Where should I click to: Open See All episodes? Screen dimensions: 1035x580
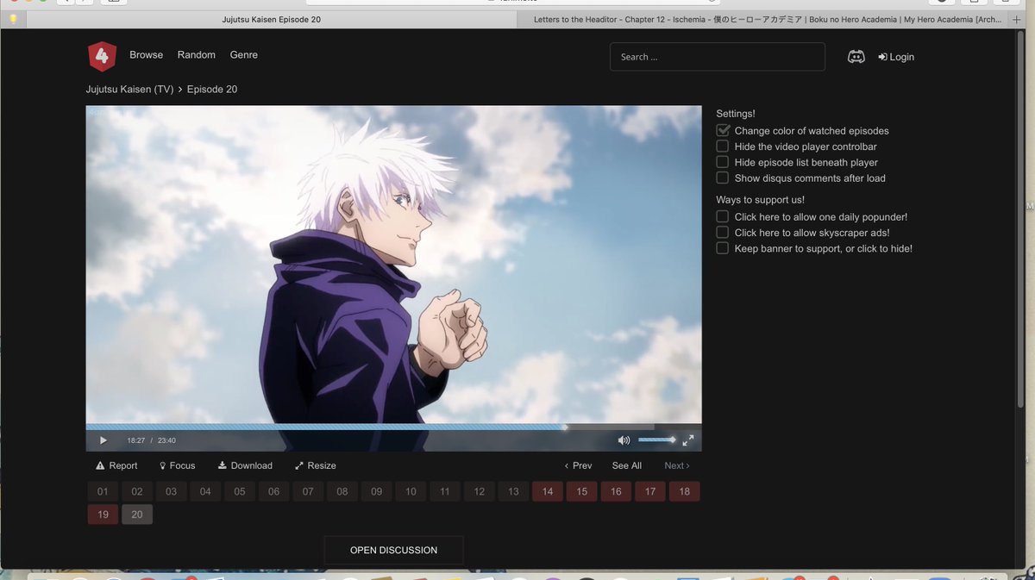627,465
